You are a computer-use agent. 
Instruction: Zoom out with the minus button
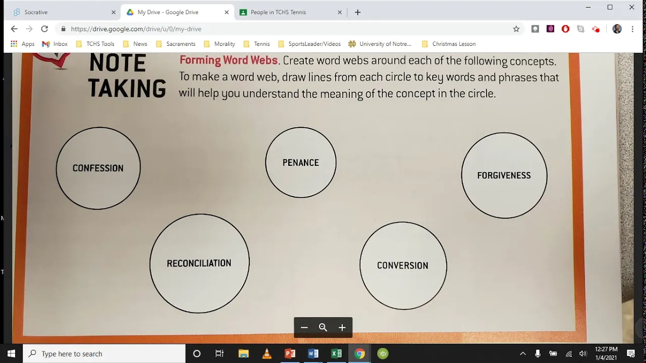click(304, 328)
